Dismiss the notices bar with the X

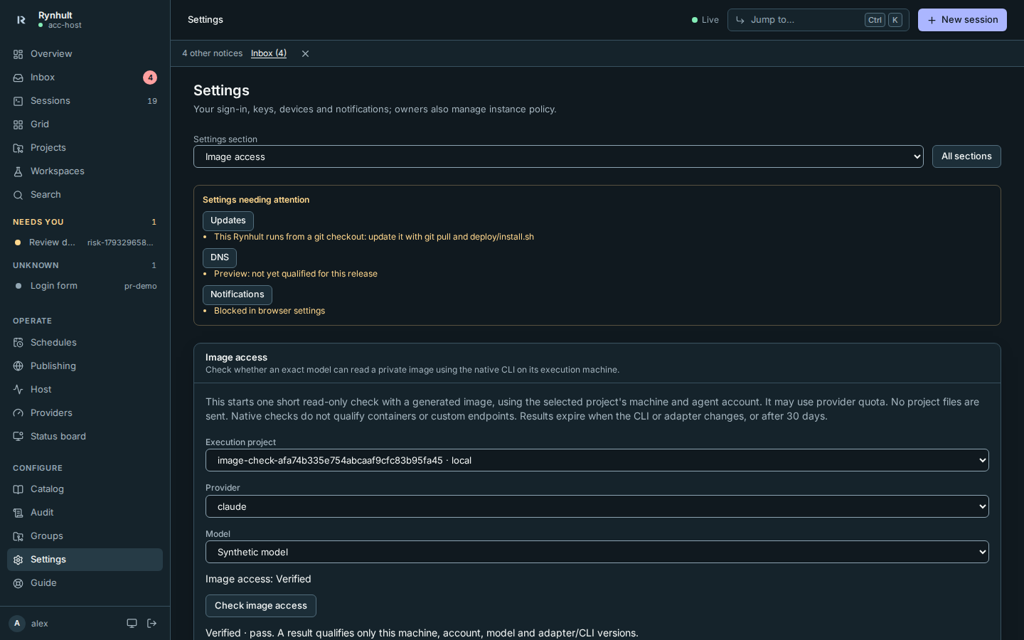tap(305, 53)
